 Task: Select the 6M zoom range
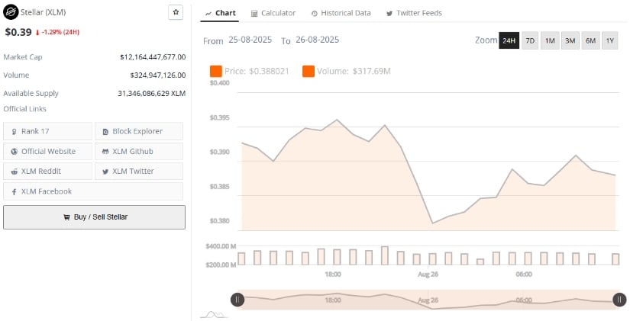point(590,40)
